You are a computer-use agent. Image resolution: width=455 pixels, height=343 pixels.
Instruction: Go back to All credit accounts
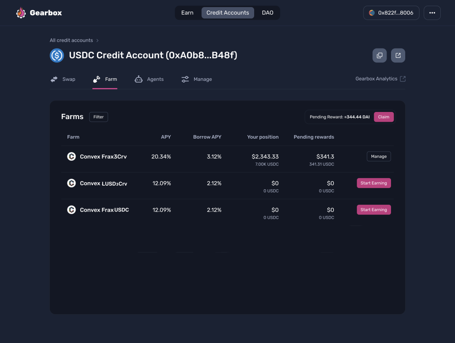pyautogui.click(x=72, y=40)
